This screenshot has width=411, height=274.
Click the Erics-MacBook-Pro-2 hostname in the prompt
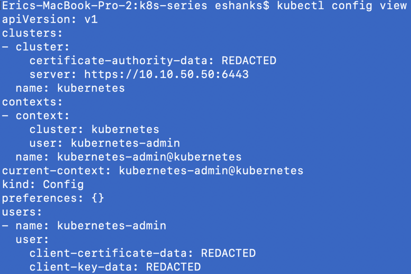67,6
